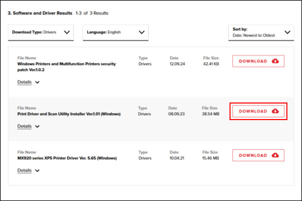Open the Sort by Date: Newest to Oldest dropdown
The image size is (302, 201).
click(261, 32)
